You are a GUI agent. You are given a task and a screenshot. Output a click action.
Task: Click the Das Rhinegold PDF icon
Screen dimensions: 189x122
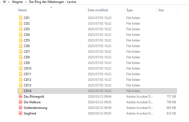pos(21,97)
